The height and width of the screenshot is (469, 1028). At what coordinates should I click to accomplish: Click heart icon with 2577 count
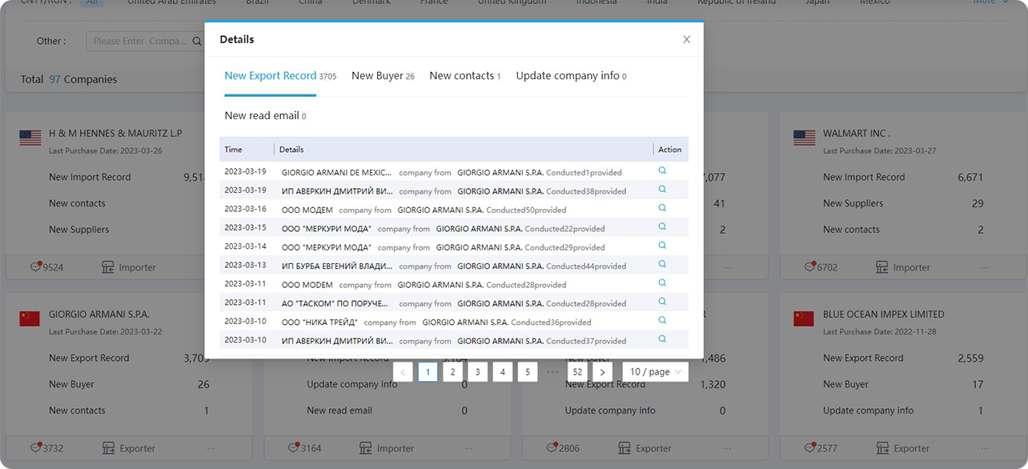point(810,447)
